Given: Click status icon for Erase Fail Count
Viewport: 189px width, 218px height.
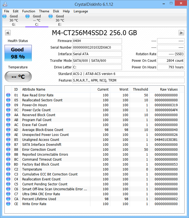Looking at the screenshot, I should coord(8,125).
